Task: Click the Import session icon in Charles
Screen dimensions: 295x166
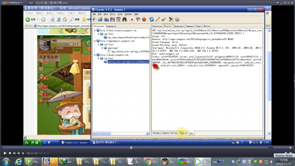Action: (x=107, y=20)
